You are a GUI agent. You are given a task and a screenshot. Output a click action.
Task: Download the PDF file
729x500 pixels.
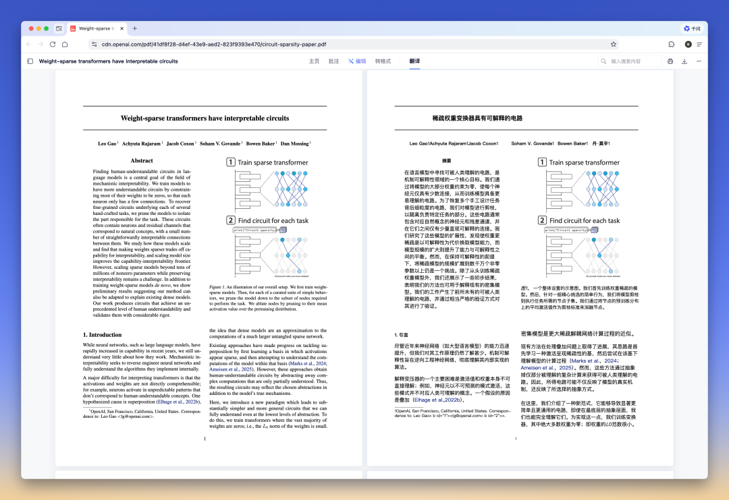click(x=684, y=61)
